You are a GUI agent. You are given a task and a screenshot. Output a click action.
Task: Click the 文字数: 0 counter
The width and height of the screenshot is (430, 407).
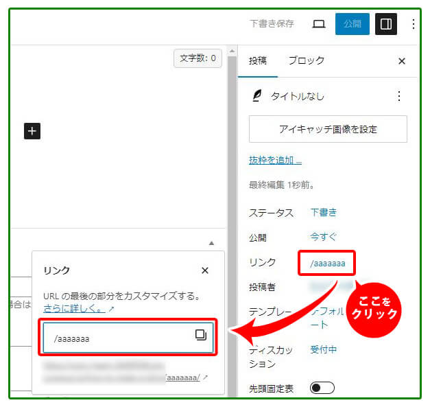click(x=198, y=58)
